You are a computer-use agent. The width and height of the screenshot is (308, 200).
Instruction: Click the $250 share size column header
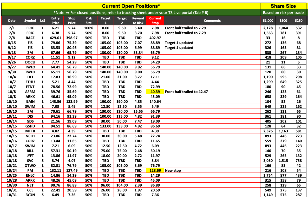pyautogui.click(x=298, y=20)
